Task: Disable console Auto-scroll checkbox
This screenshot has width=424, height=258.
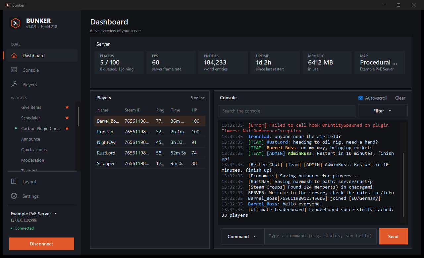Action: coord(361,98)
